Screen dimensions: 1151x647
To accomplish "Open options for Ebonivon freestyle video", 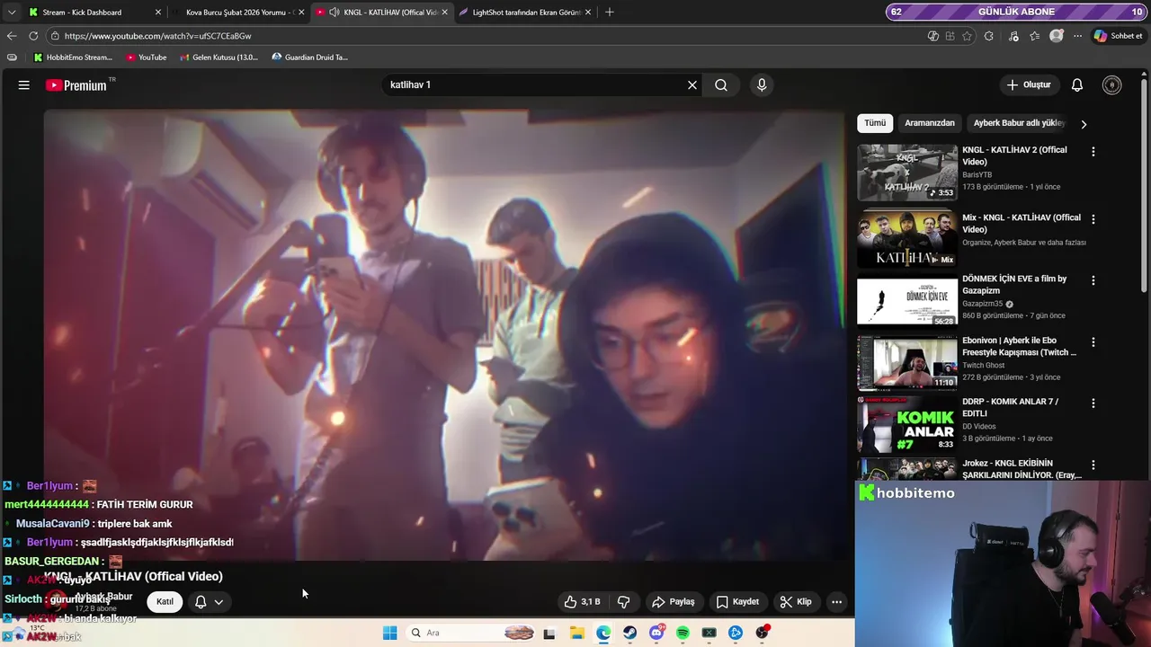I will [1093, 342].
